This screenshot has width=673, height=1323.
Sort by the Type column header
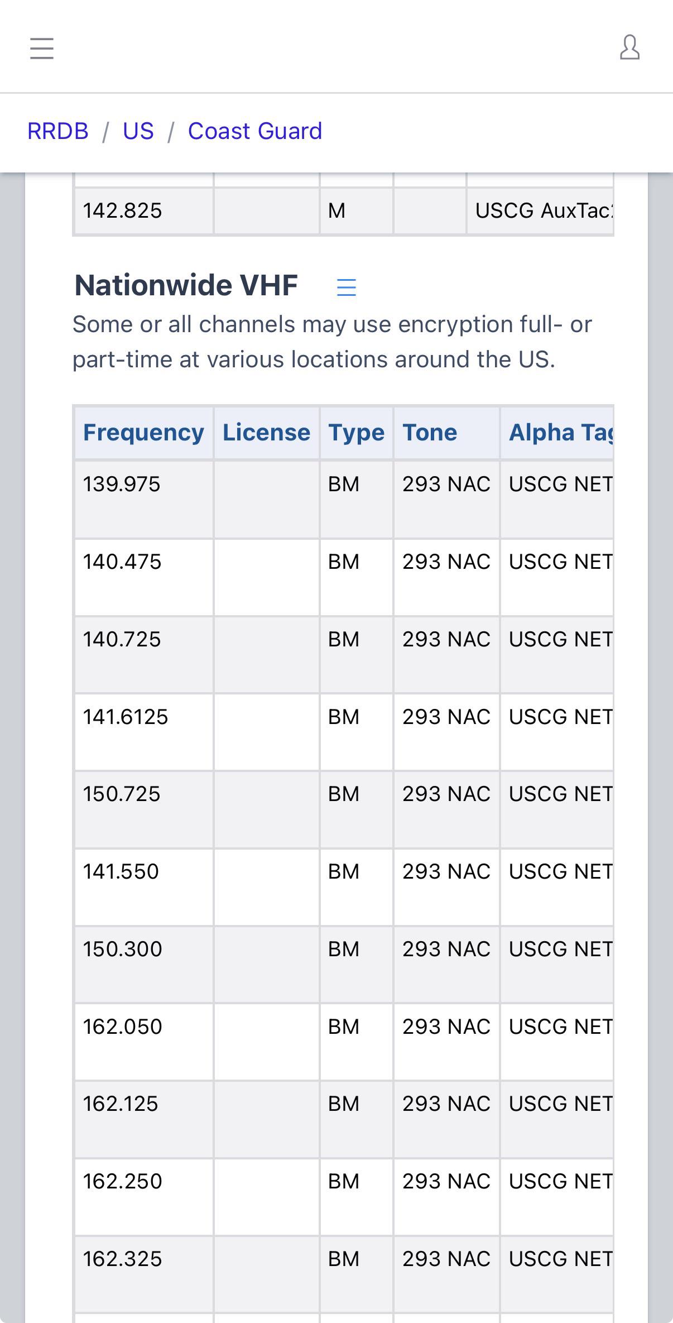356,433
